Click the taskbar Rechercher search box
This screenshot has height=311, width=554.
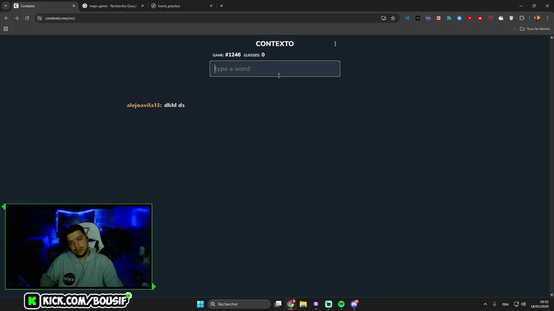click(x=239, y=304)
